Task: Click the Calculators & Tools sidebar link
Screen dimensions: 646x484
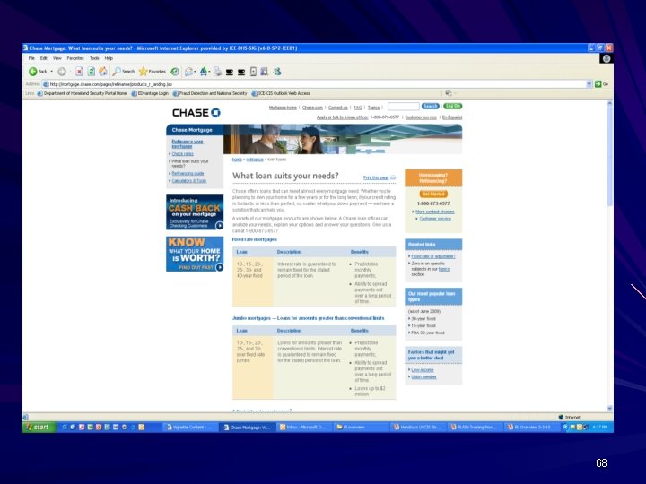Action: 188,181
